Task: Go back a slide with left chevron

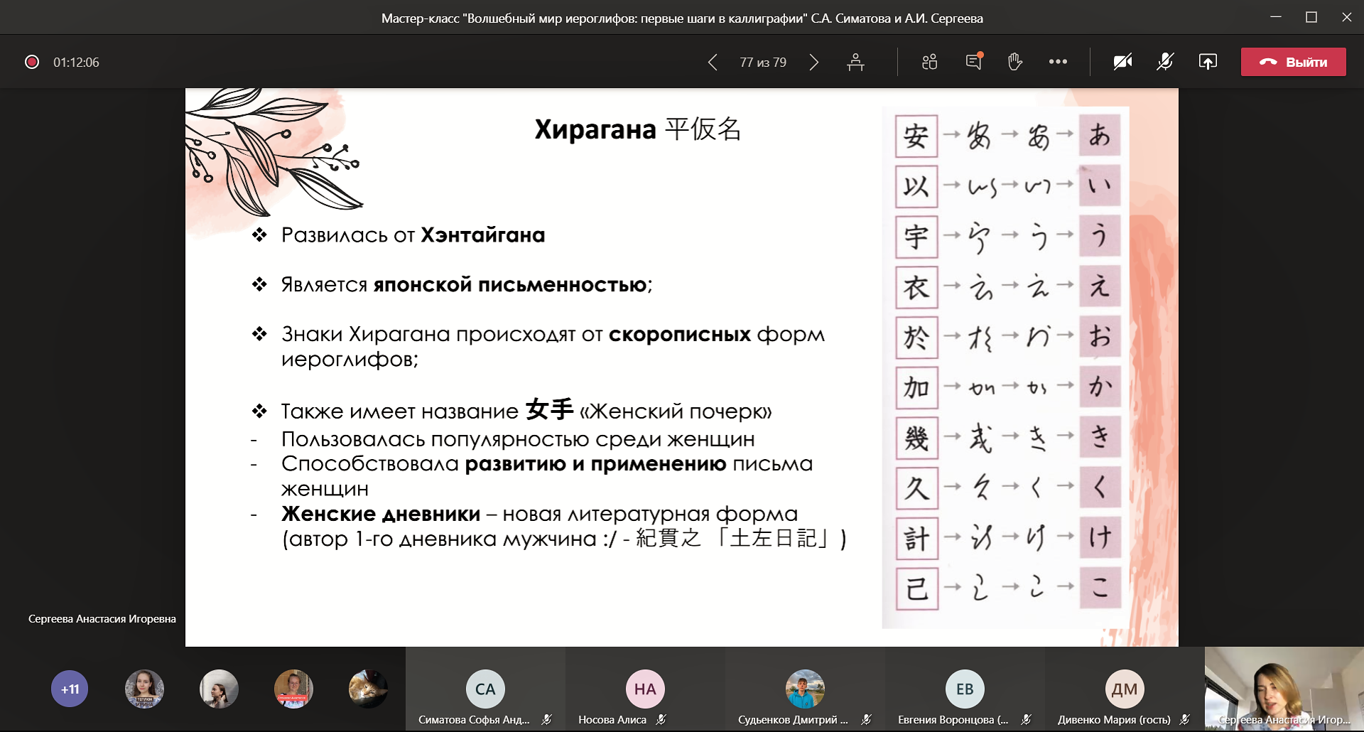Action: 713,63
